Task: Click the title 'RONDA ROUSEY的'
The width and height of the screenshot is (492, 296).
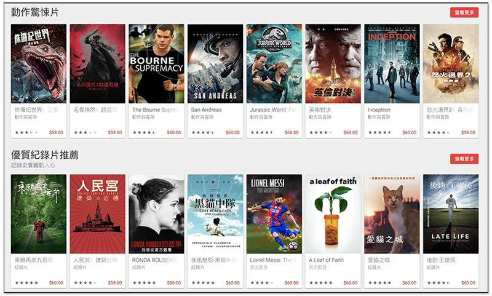Action: click(155, 260)
